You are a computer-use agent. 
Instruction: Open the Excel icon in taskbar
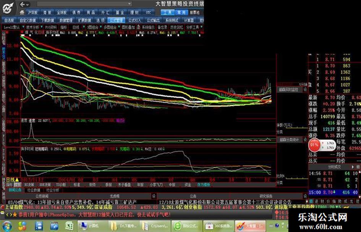[x=69, y=226]
